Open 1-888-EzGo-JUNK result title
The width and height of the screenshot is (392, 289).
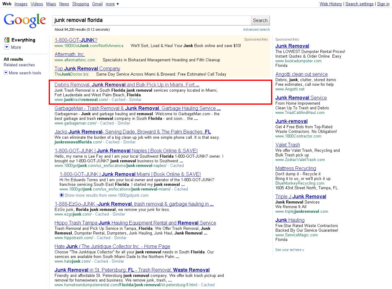pyautogui.click(x=134, y=204)
